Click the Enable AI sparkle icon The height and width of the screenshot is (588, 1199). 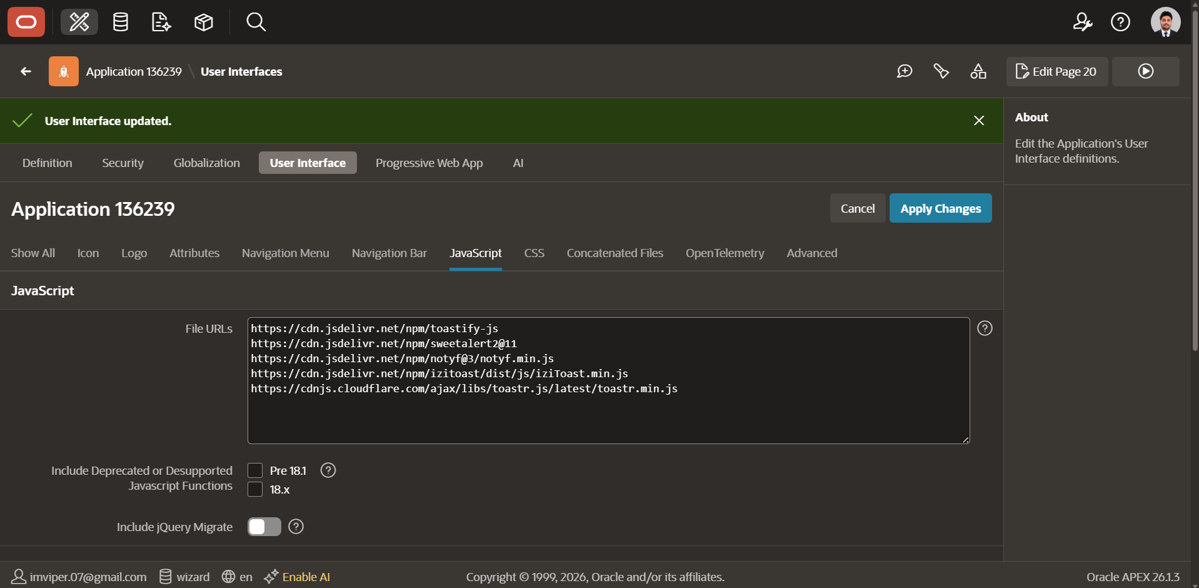tap(271, 577)
